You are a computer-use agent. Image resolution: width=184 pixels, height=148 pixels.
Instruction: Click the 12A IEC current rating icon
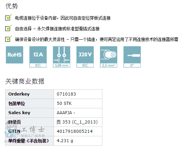pos(38,57)
